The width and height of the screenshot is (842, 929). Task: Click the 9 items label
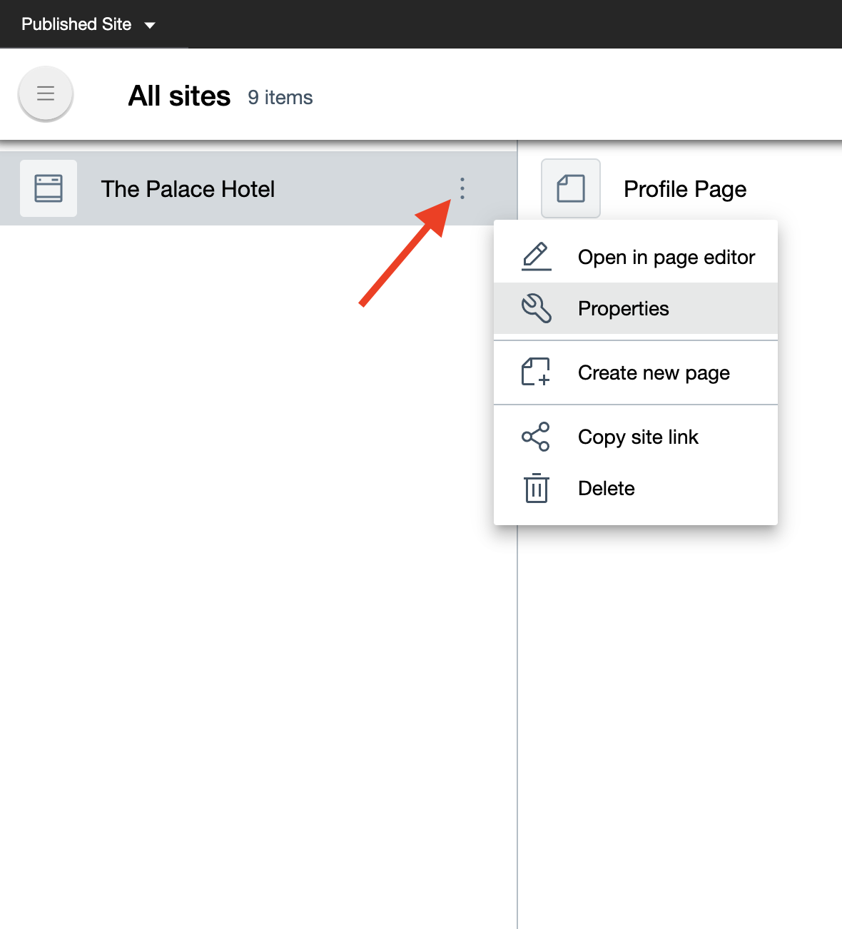click(280, 98)
